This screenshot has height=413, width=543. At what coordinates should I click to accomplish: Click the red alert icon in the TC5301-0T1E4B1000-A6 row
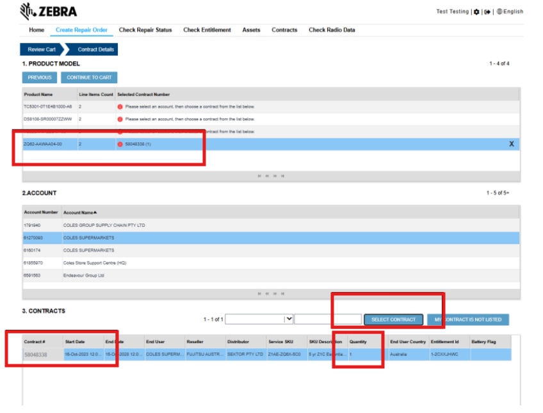pos(120,107)
